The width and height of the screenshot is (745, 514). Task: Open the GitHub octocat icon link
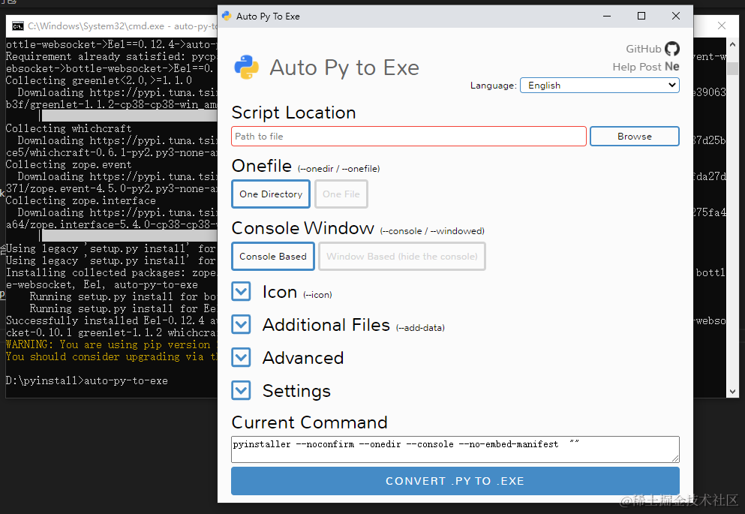point(671,49)
